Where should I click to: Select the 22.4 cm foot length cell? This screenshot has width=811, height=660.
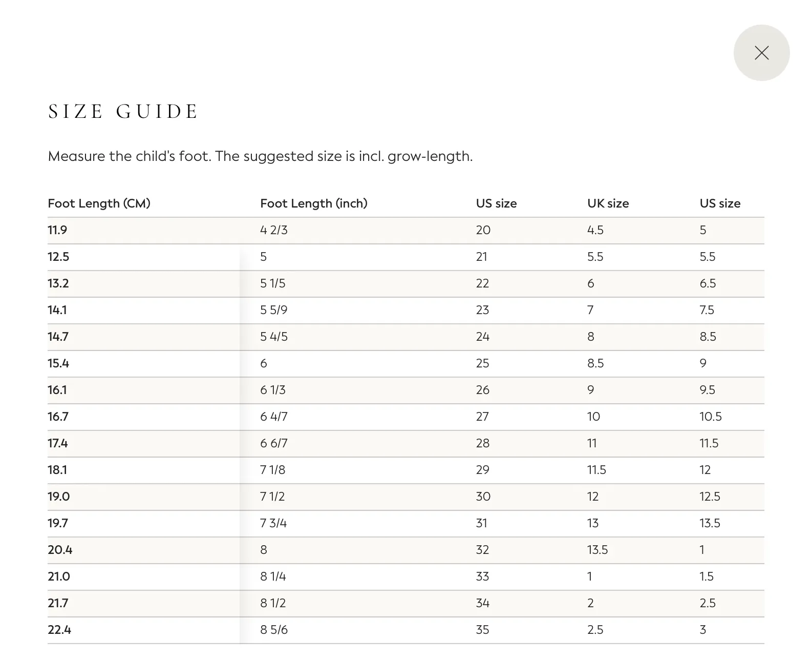59,630
